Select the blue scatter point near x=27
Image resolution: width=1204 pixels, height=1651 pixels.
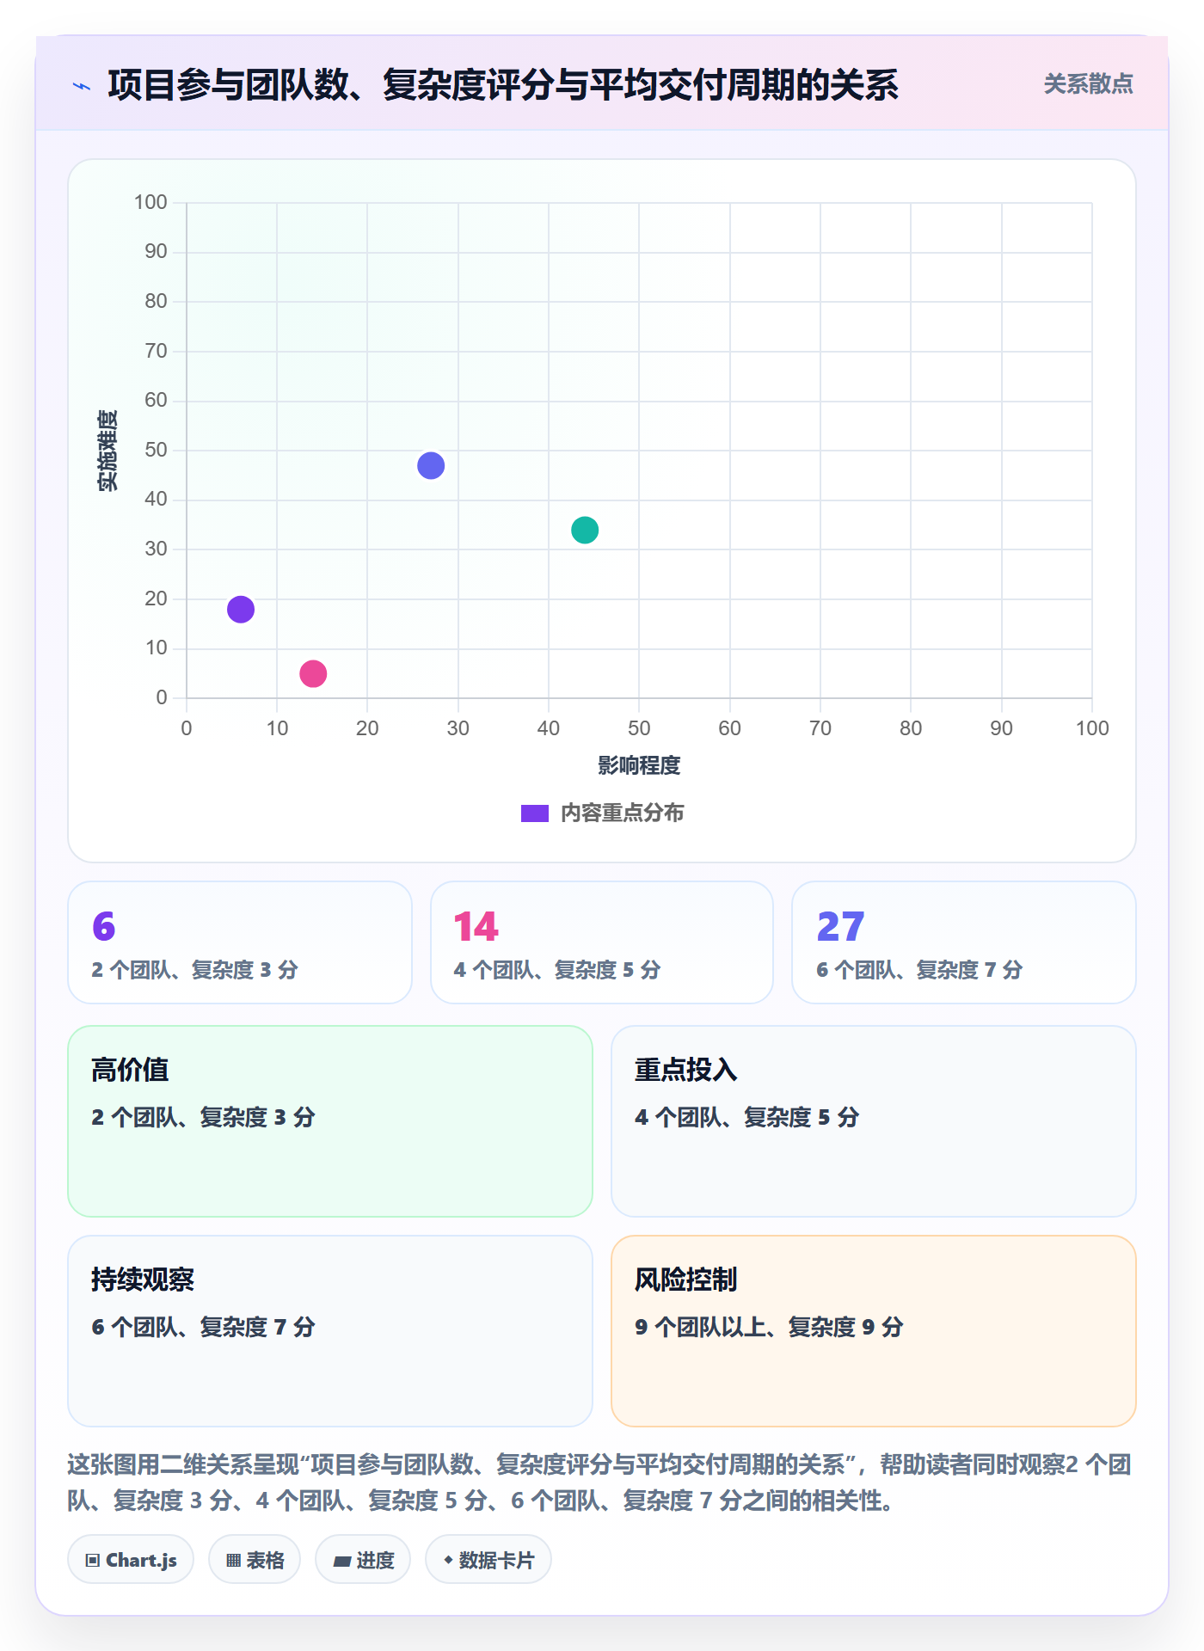pyautogui.click(x=431, y=466)
